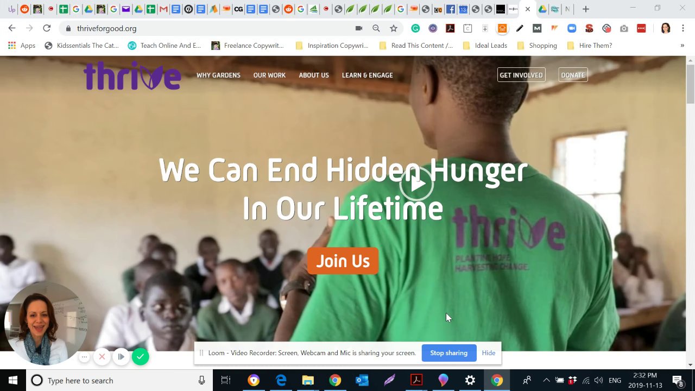
Task: Open File Explorer from the taskbar
Action: (308, 380)
